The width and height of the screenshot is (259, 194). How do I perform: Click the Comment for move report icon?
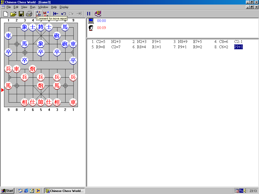pyautogui.click(x=38, y=14)
